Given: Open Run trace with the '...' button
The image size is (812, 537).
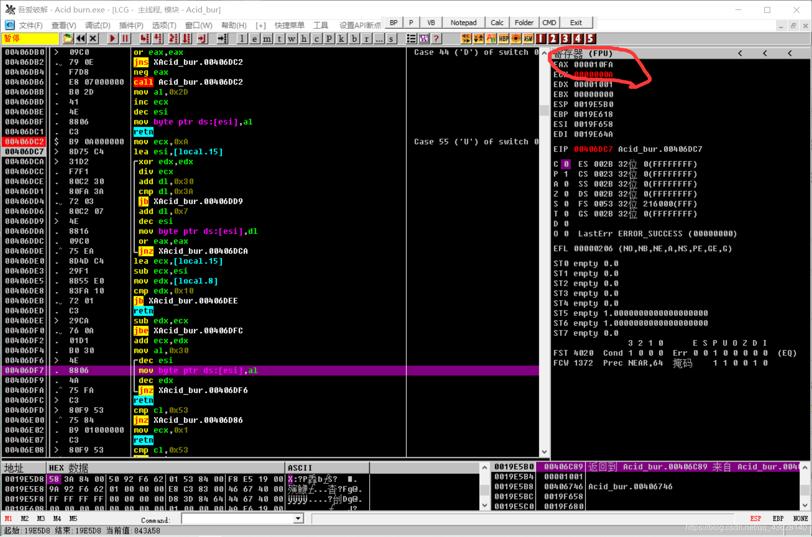Looking at the screenshot, I should pos(379,38).
